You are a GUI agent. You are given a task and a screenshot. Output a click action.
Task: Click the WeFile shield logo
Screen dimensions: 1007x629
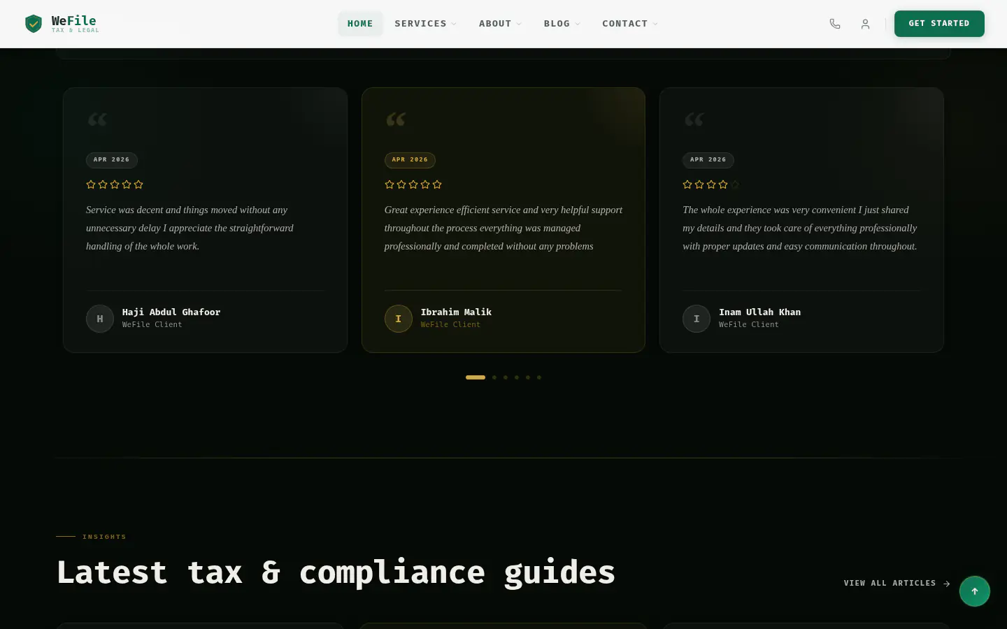pyautogui.click(x=34, y=24)
